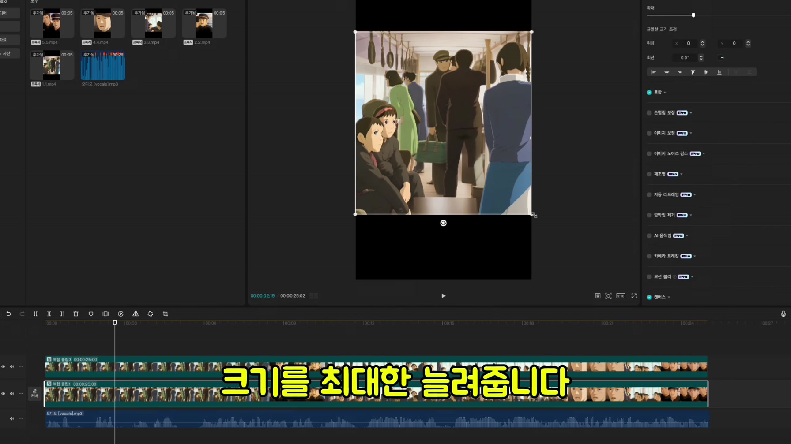The image size is (791, 444).
Task: Select the 오디오 [vocals].mp3 media thumbnail
Action: [x=103, y=65]
